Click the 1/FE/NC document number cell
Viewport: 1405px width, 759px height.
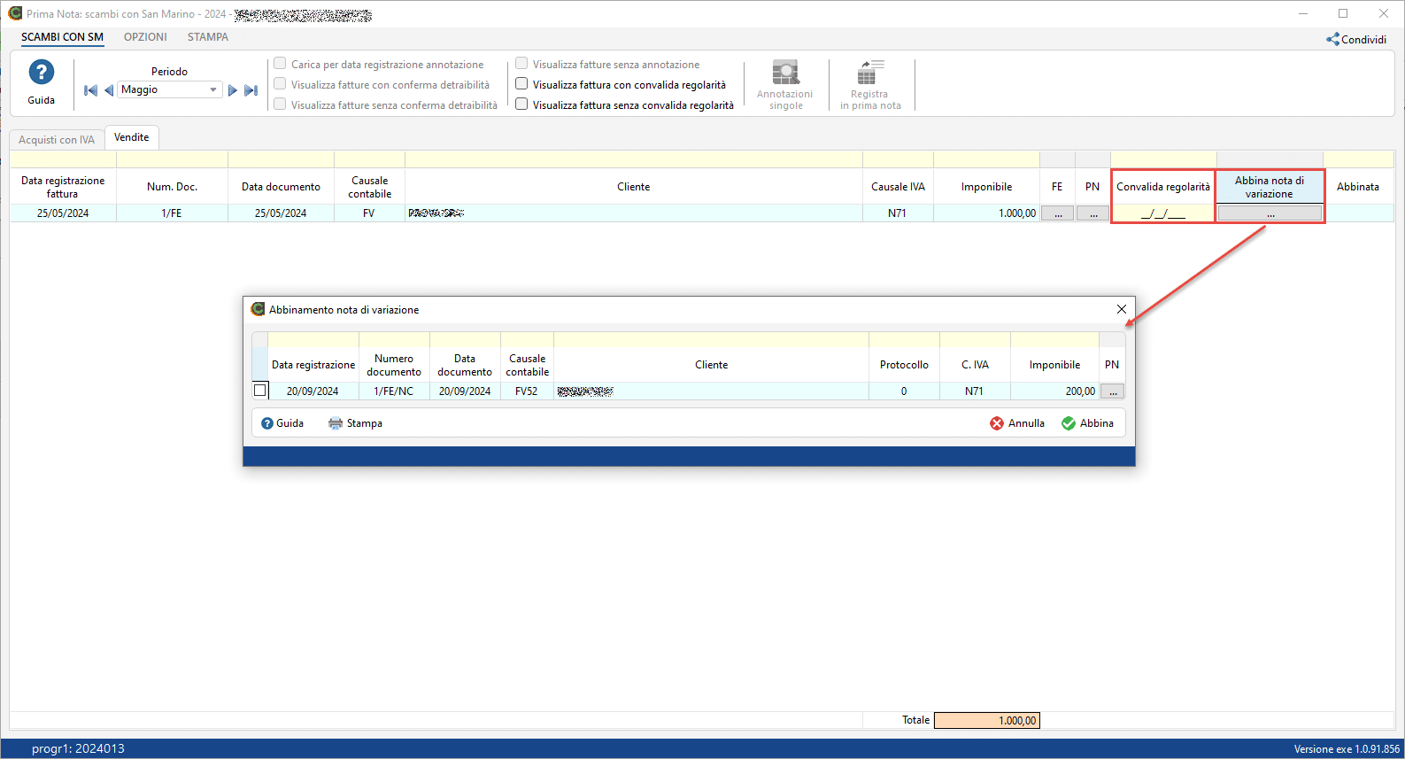click(394, 391)
